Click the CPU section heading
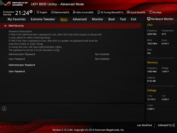 click(150, 25)
